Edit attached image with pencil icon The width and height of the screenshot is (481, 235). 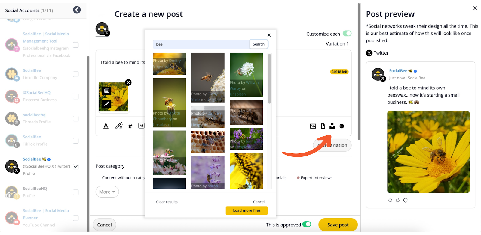point(106,104)
